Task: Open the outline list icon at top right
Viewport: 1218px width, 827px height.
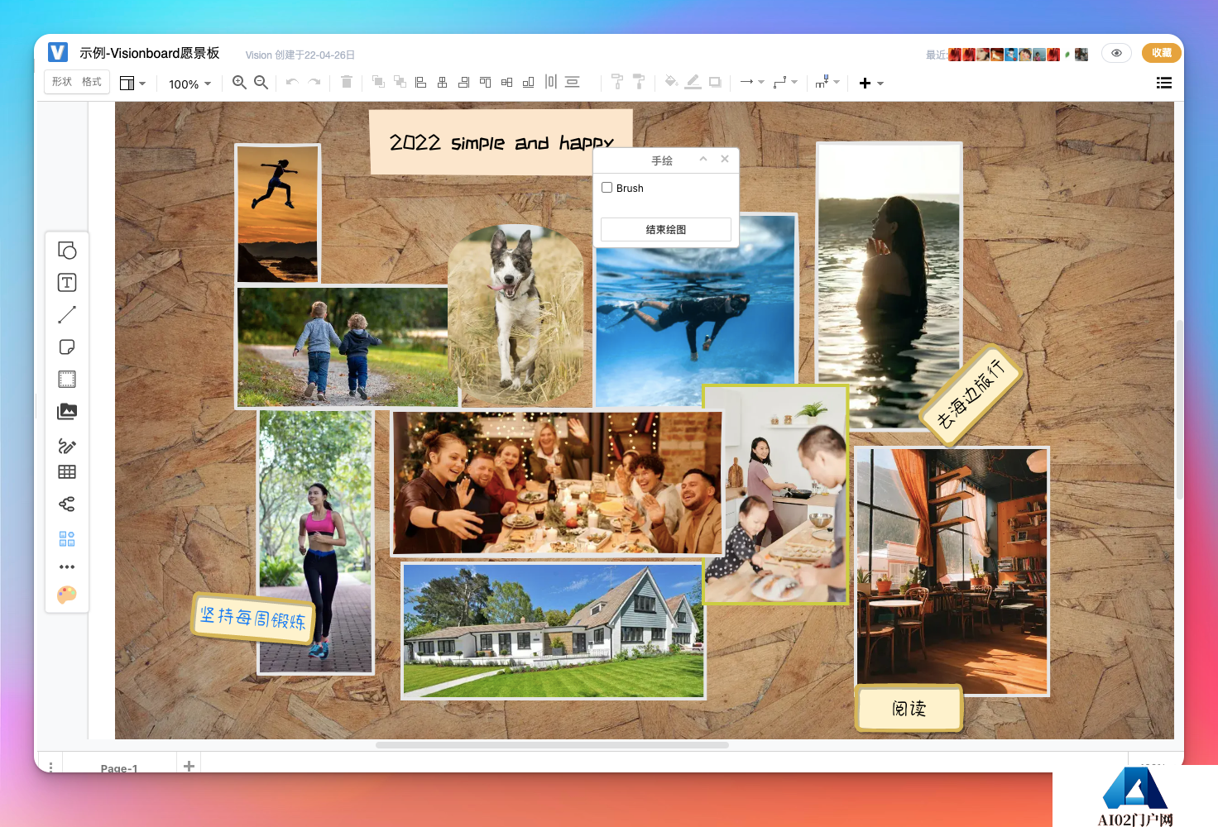Action: point(1164,83)
